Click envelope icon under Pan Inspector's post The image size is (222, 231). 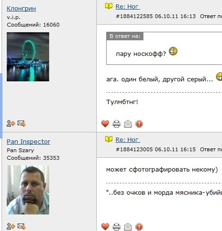coord(128,227)
